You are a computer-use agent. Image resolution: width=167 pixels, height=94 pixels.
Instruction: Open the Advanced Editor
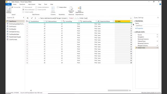coord(71,10)
